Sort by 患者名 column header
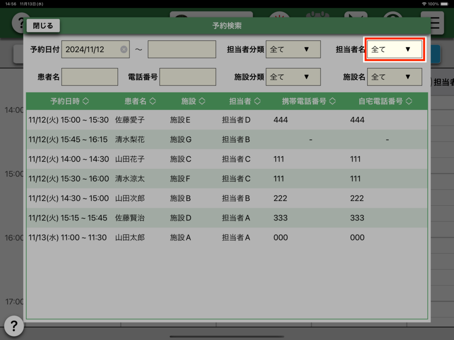The height and width of the screenshot is (340, 454). tap(140, 101)
